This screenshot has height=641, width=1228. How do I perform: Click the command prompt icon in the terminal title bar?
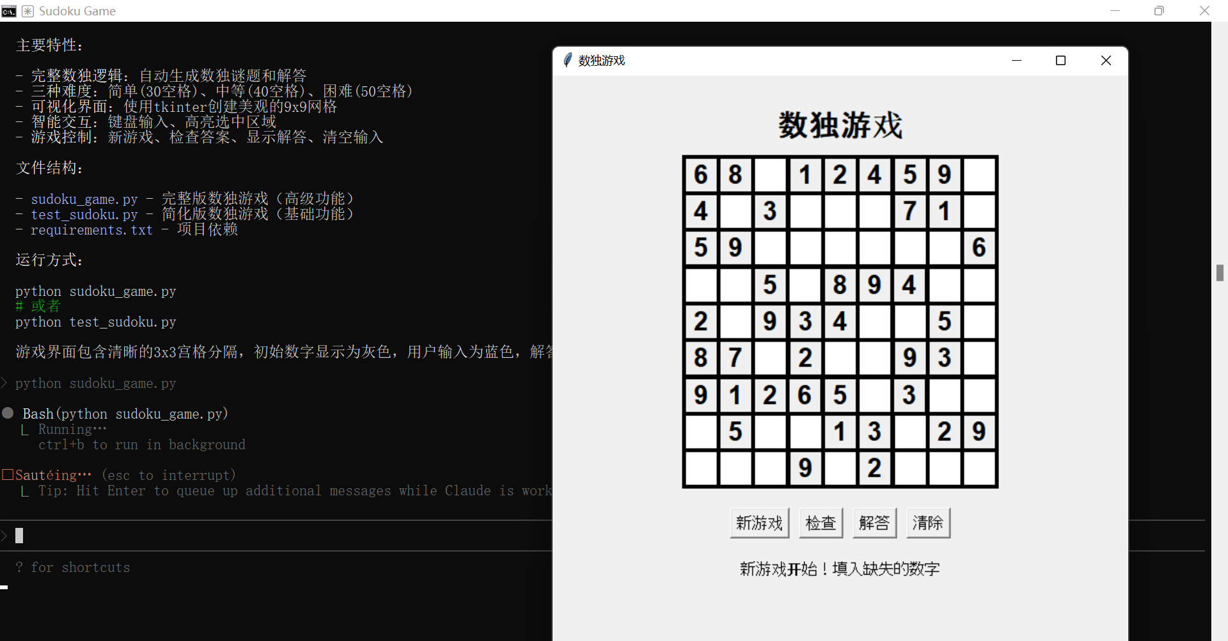coord(8,11)
